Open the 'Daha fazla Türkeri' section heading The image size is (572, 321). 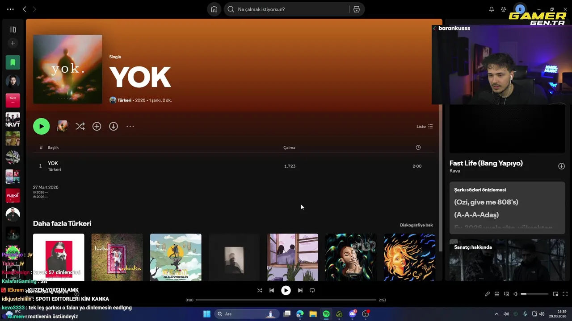pyautogui.click(x=62, y=223)
